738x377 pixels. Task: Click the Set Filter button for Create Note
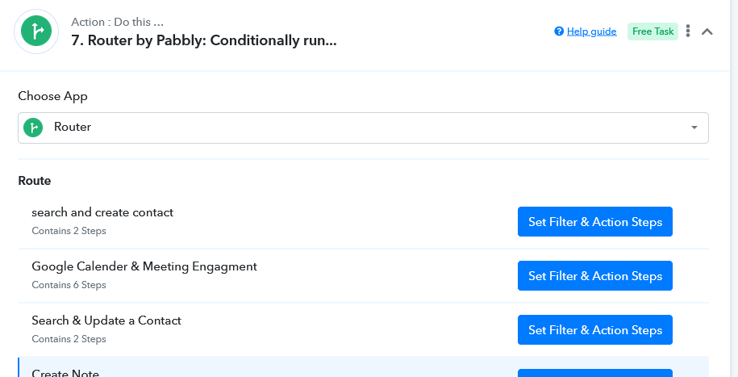[595, 373]
